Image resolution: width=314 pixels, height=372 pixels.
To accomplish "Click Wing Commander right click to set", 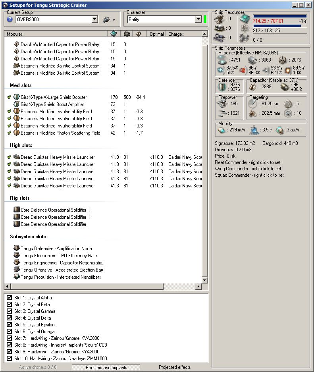I will click(x=248, y=169).
